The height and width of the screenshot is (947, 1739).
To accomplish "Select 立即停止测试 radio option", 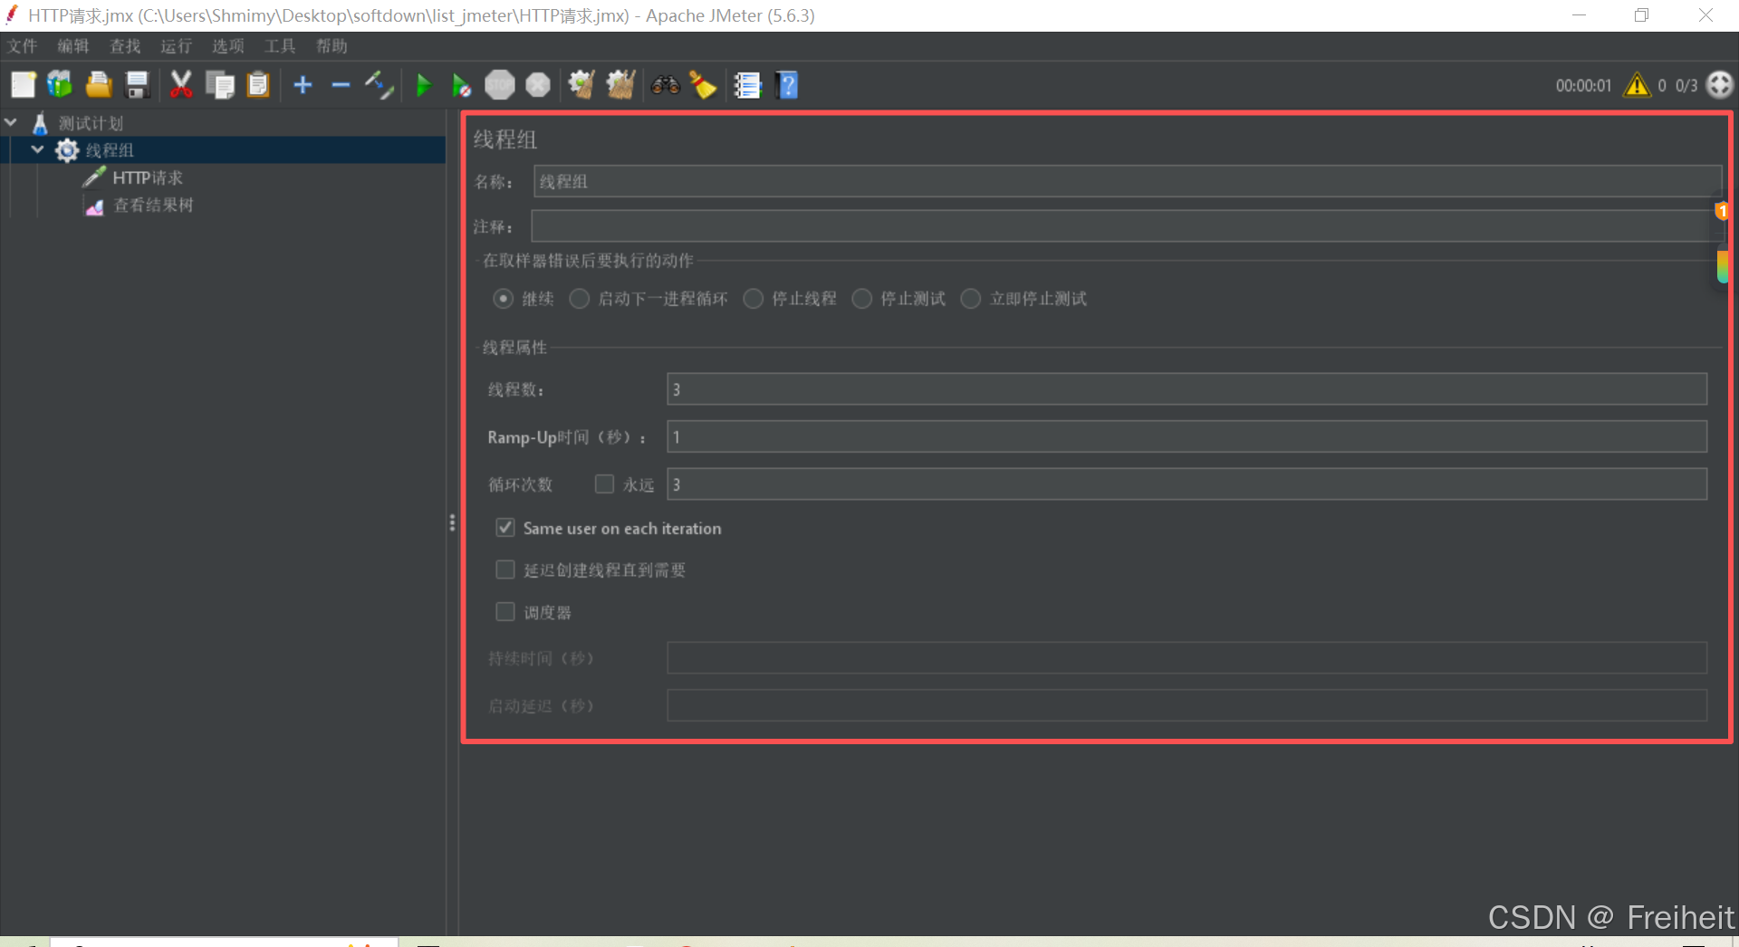I will (x=971, y=299).
